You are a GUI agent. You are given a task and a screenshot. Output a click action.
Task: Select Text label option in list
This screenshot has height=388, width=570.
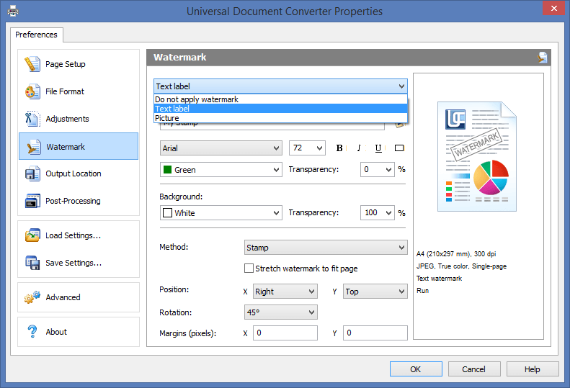coord(280,109)
